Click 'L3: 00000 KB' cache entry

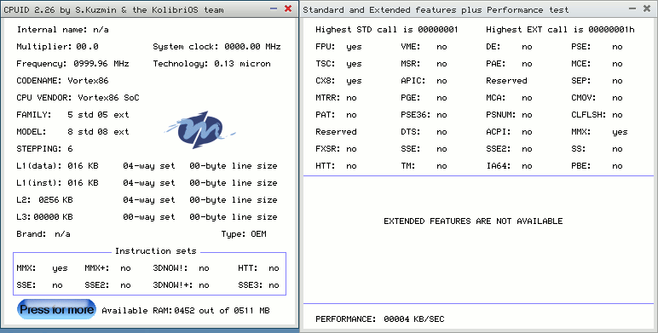click(45, 217)
